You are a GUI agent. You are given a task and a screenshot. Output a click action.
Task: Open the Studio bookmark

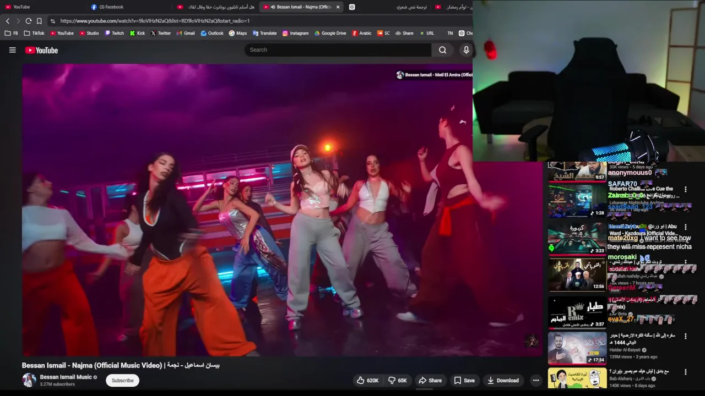pos(89,33)
